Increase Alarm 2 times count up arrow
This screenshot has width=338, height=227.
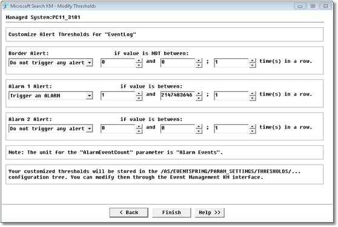(x=253, y=127)
